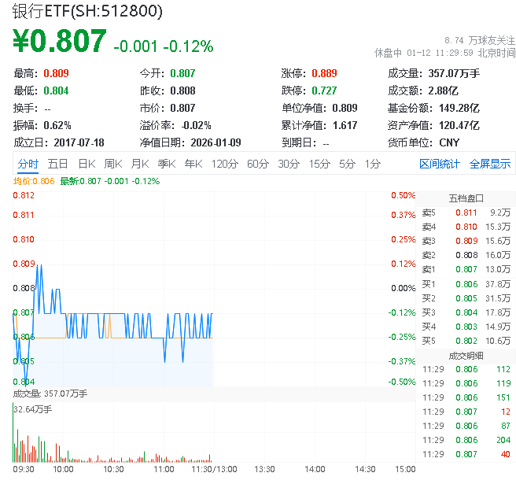516x484 pixels.
Task: Click the 五档盘口 panel header
Action: pos(466,198)
